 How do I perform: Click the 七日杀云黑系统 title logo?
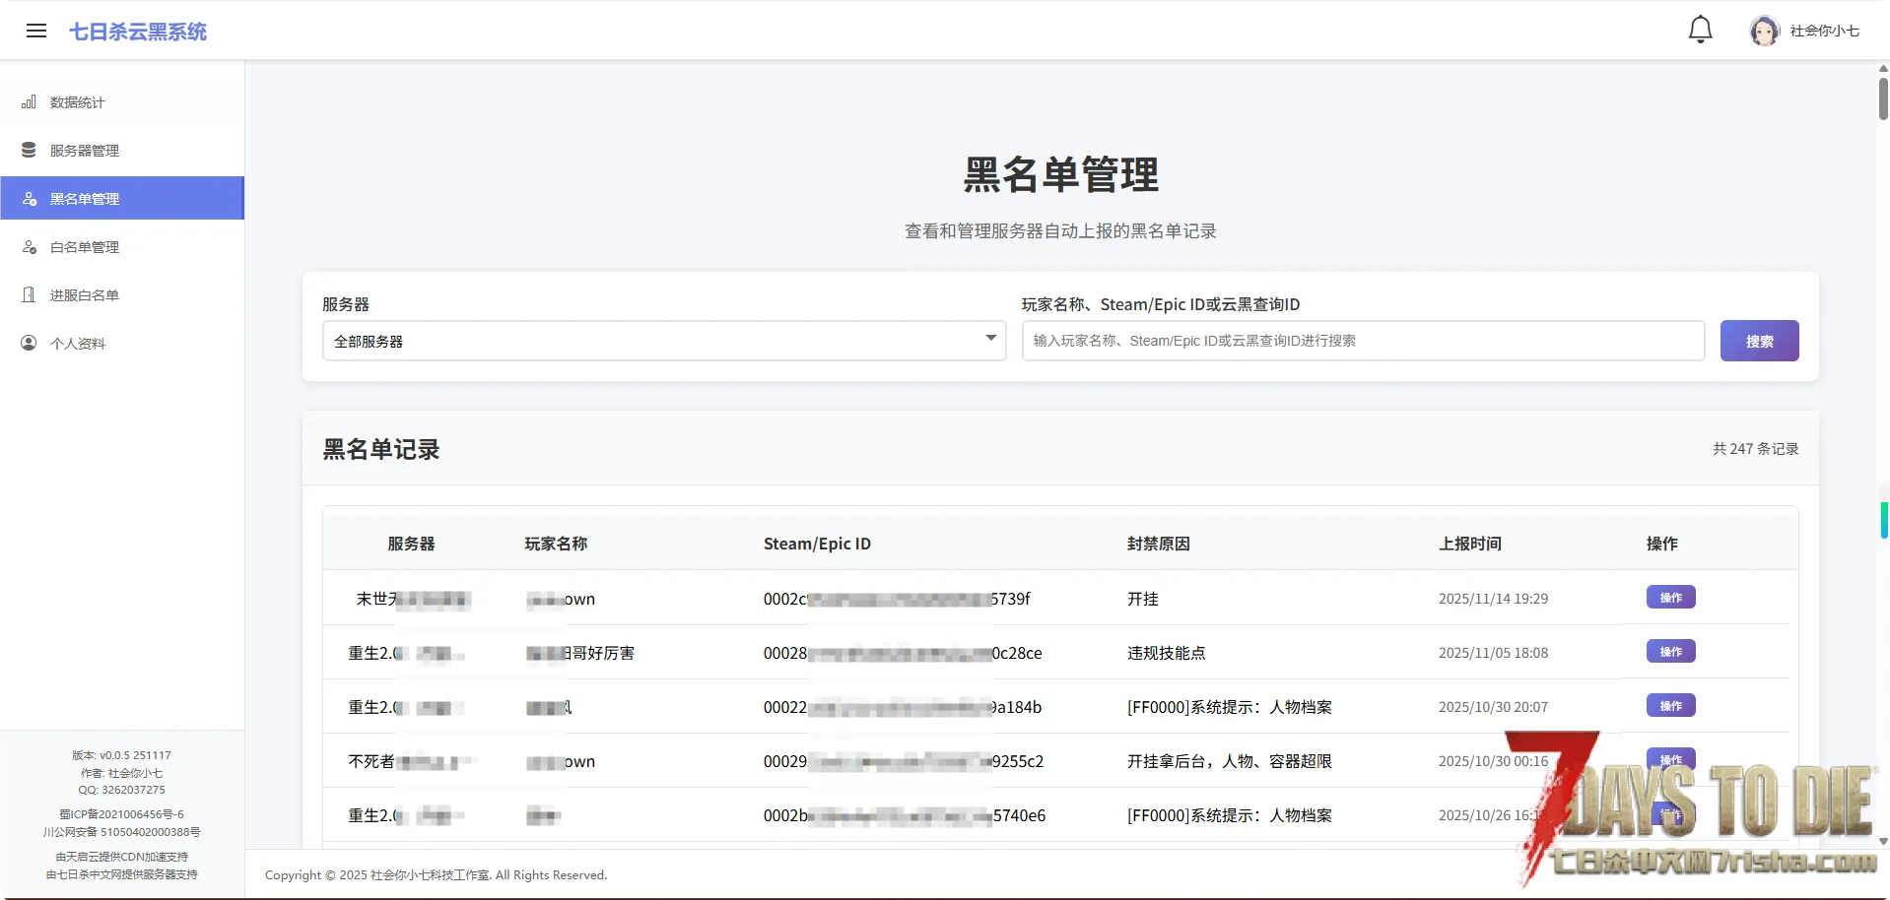coord(138,32)
